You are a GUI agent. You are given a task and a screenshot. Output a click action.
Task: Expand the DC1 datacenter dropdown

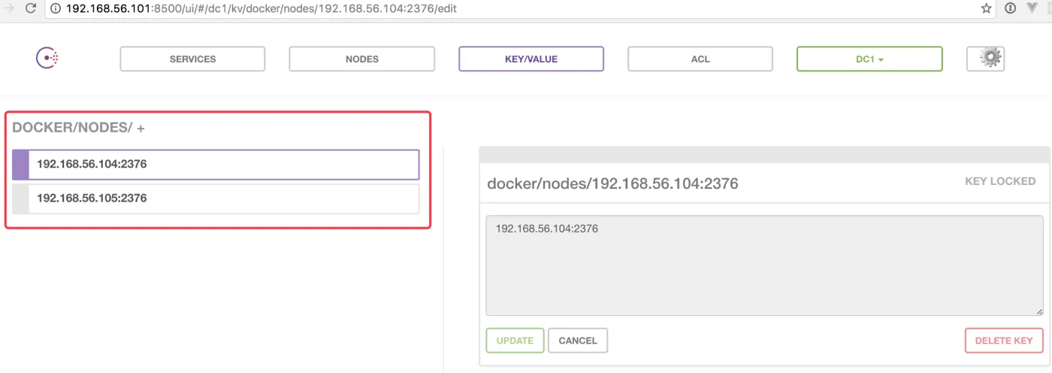coord(869,59)
